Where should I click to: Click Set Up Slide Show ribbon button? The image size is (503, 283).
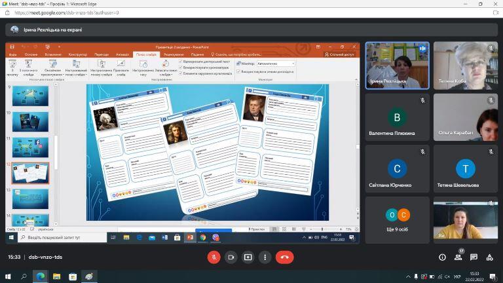[x=102, y=67]
